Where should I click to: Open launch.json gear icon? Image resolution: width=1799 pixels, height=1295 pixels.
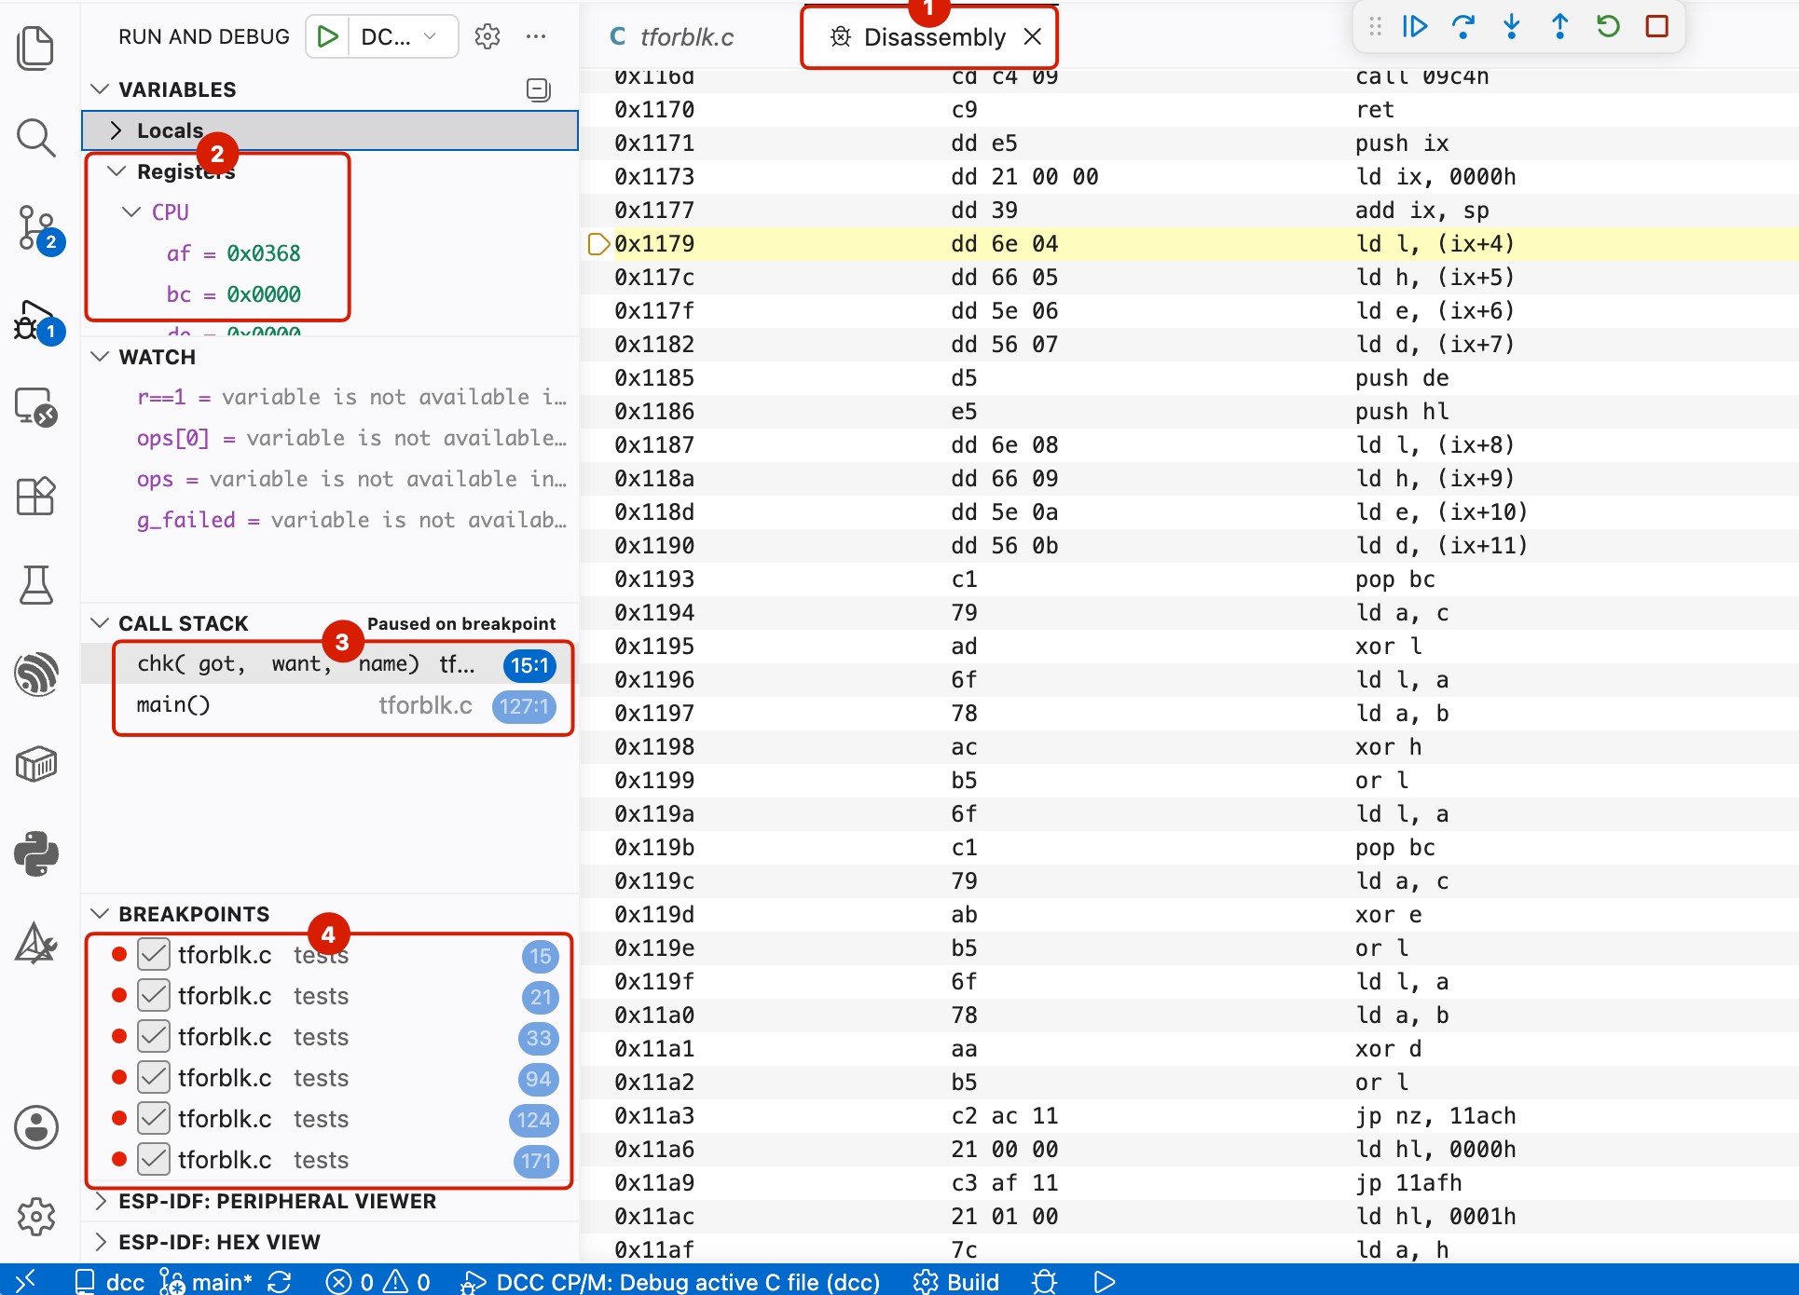click(488, 36)
